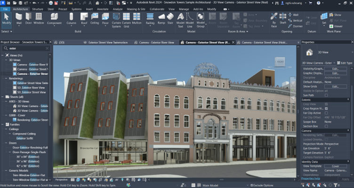Toggle the Section Box checkbox
Screen dimensions: 354x188
click(x=326, y=126)
